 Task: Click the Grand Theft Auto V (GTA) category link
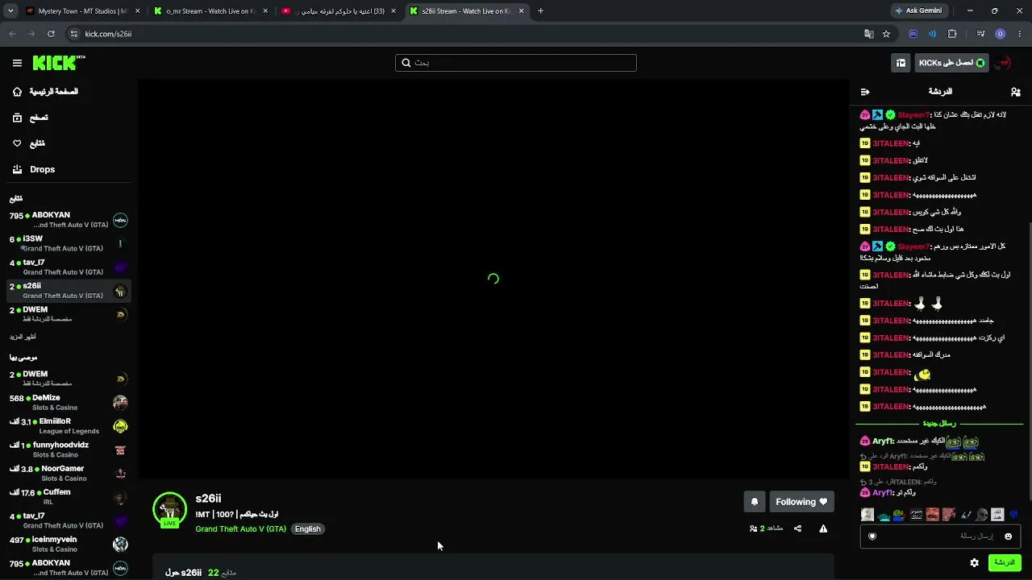(x=240, y=529)
